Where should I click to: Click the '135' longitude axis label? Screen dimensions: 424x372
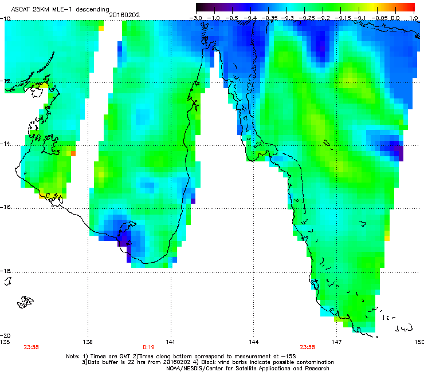click(x=5, y=342)
